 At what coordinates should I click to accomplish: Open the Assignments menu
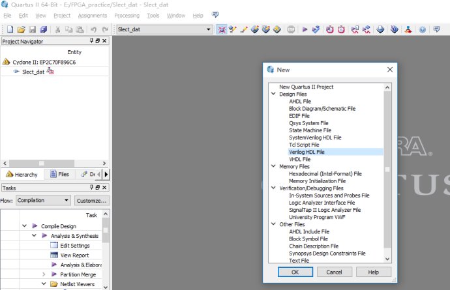point(93,16)
